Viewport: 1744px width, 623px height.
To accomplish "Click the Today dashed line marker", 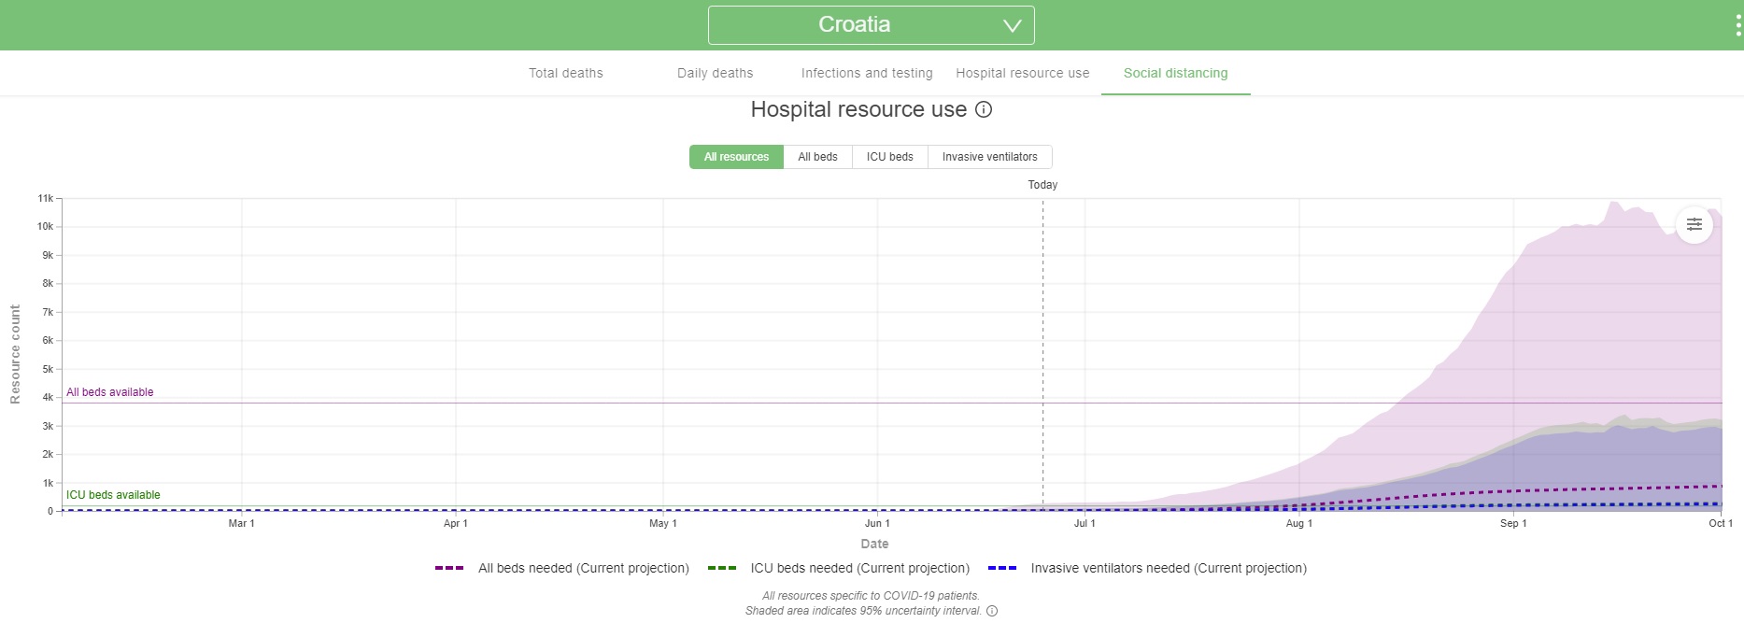I will tap(1042, 185).
